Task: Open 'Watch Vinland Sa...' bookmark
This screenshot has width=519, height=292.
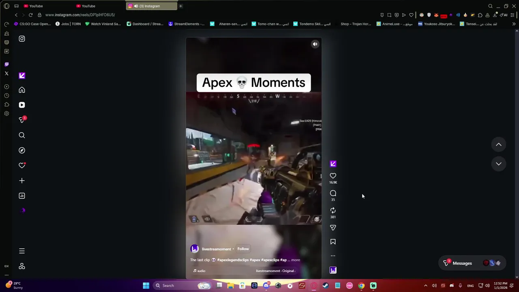Action: 103,24
